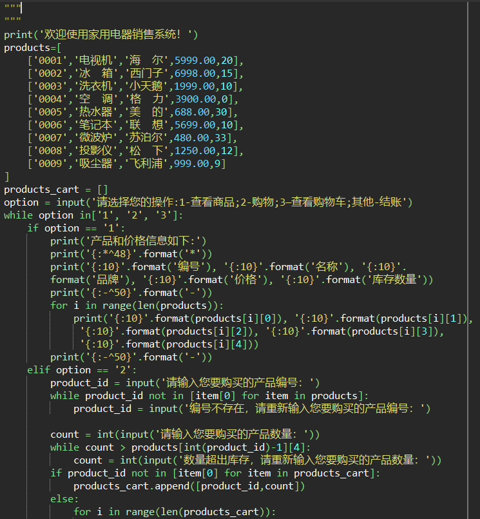The image size is (480, 519).
Task: Click the 'else:' line
Action: click(64, 499)
